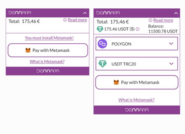This screenshot has width=185, height=134.
Task: Collapse the right Dennaria widget with chevron
Action: [176, 13]
